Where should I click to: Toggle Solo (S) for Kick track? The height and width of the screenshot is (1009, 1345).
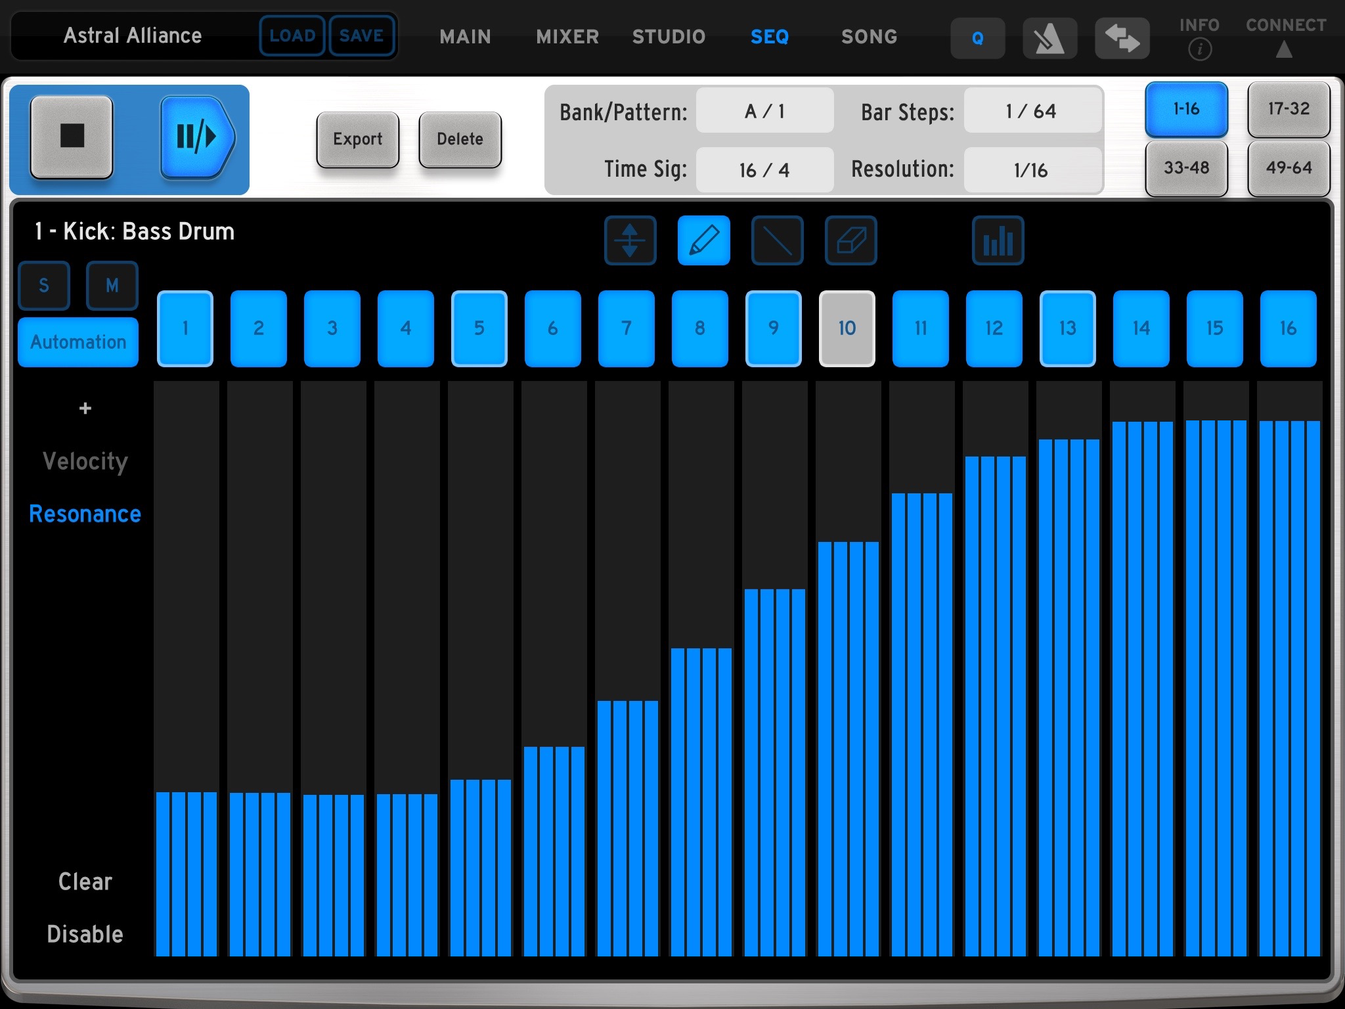(44, 286)
